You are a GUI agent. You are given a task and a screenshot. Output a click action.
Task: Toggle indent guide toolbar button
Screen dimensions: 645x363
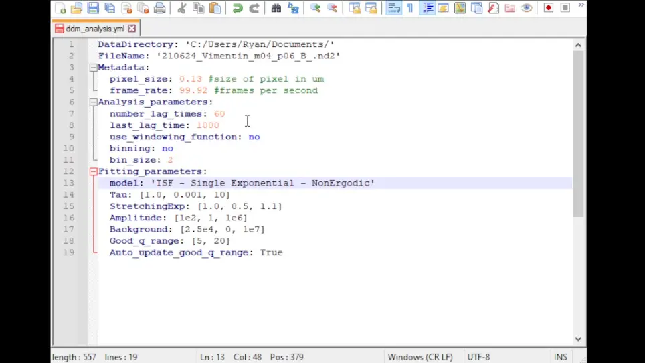[x=428, y=8]
